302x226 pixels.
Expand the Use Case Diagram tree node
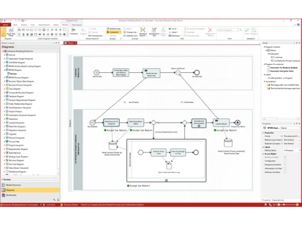pos(5,164)
